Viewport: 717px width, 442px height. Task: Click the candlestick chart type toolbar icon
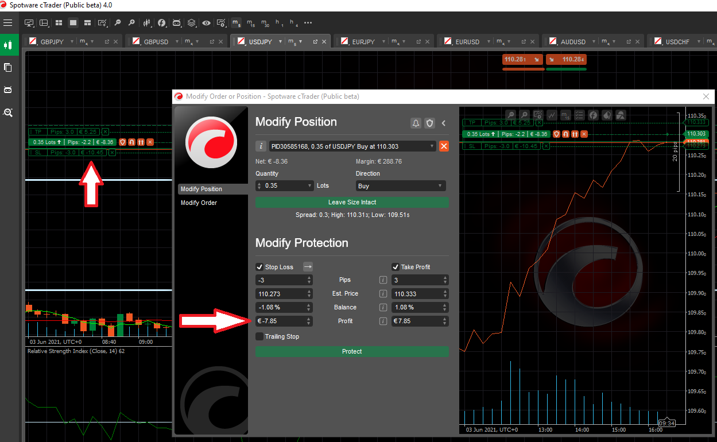tap(147, 23)
